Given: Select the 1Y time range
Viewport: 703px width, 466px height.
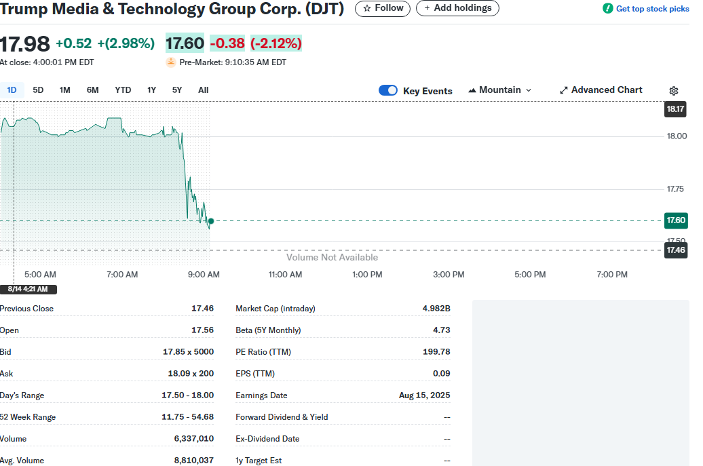Looking at the screenshot, I should click(x=151, y=90).
